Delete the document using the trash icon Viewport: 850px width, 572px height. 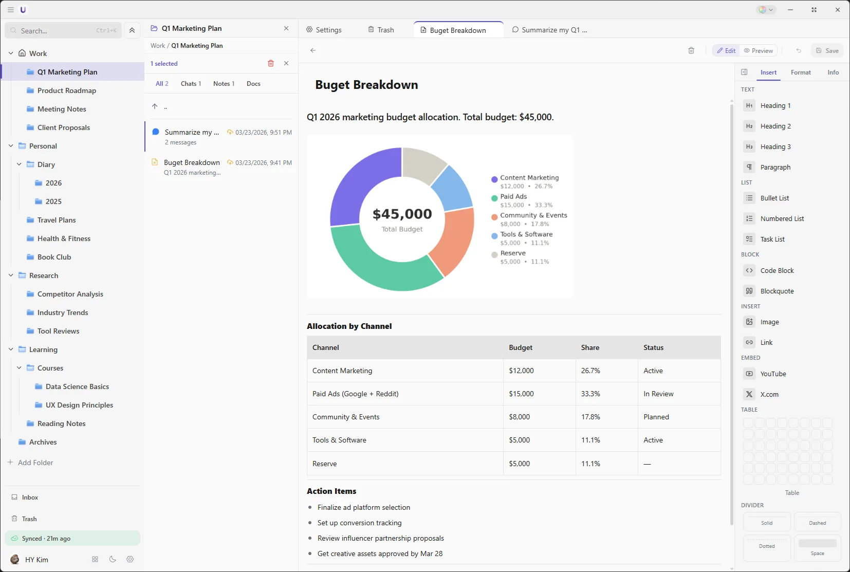[691, 50]
